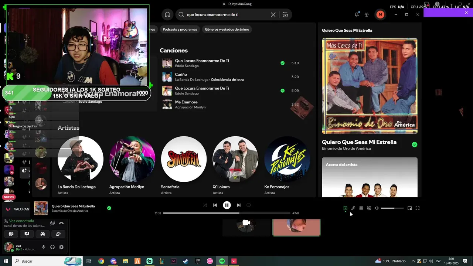Open the Binomio de Oro de América link in the sidebar
The width and height of the screenshot is (473, 266).
(x=346, y=149)
